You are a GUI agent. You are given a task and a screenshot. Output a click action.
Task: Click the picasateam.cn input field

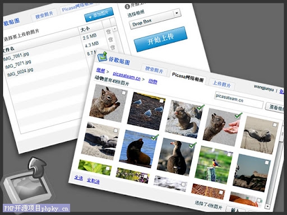[x=238, y=100]
